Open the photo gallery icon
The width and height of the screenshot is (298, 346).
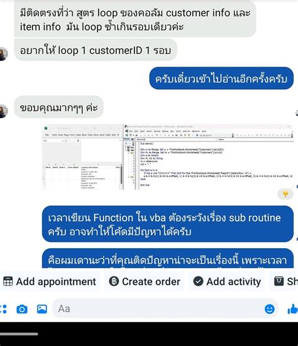(41, 309)
